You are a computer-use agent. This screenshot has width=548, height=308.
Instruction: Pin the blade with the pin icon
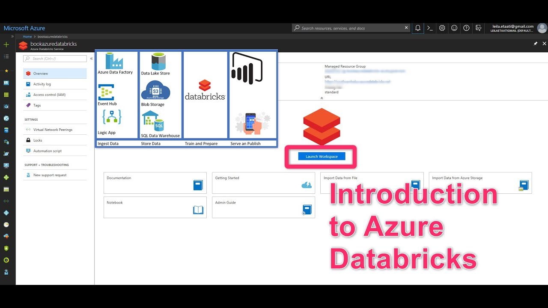tap(535, 44)
